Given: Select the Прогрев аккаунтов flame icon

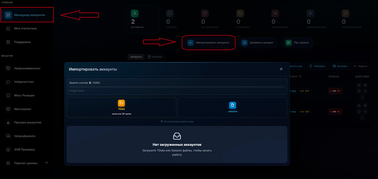Looking at the screenshot, I should [8, 122].
